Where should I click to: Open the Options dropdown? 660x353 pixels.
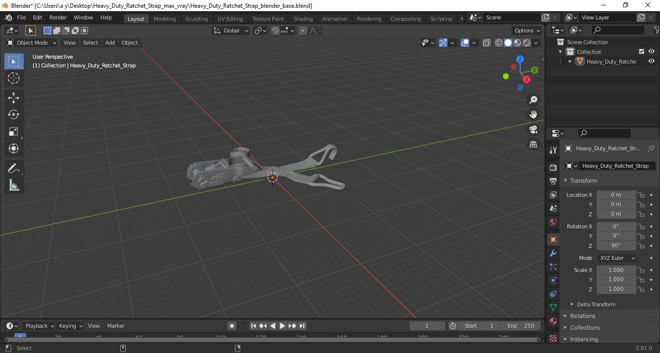527,31
